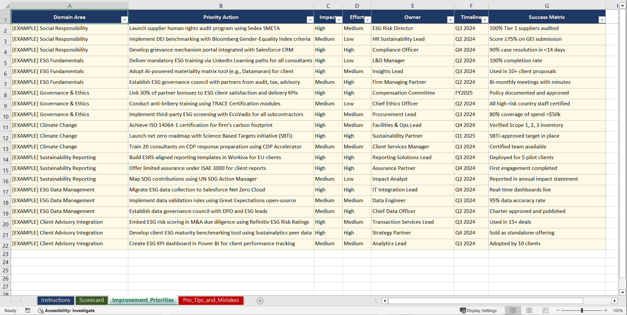Image resolution: width=627 pixels, height=315 pixels.
Task: Open the Pro_Tips_and_Mistakes sheet
Action: 211,300
